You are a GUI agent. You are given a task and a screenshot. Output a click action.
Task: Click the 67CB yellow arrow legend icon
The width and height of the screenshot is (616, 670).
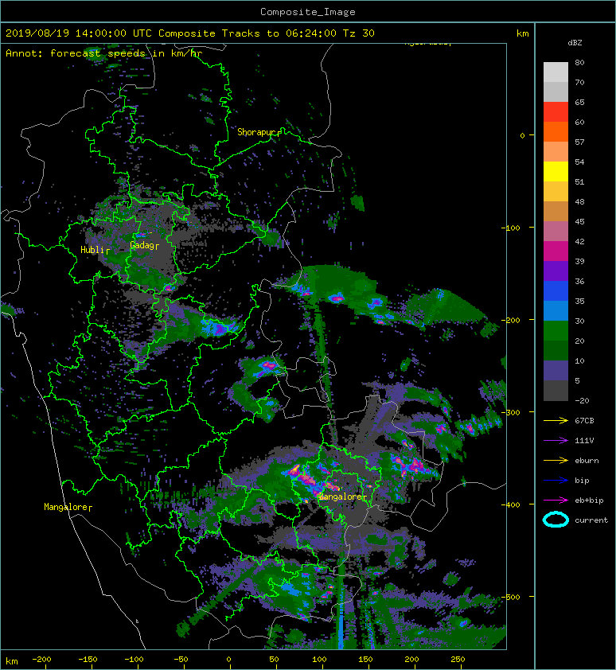[x=556, y=421]
